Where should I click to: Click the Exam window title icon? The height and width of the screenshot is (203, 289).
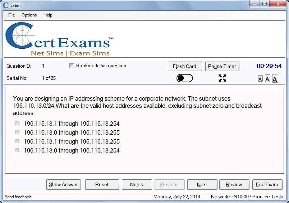coord(5,5)
